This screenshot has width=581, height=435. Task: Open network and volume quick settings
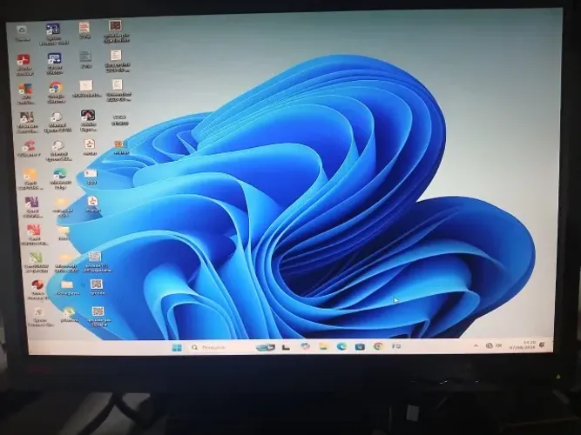494,345
